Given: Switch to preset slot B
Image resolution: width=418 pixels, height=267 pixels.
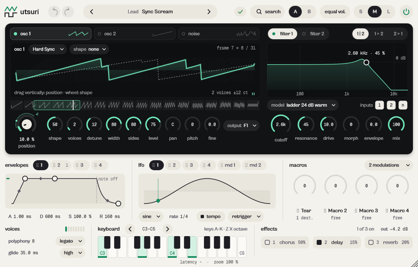Looking at the screenshot, I should coord(309,12).
